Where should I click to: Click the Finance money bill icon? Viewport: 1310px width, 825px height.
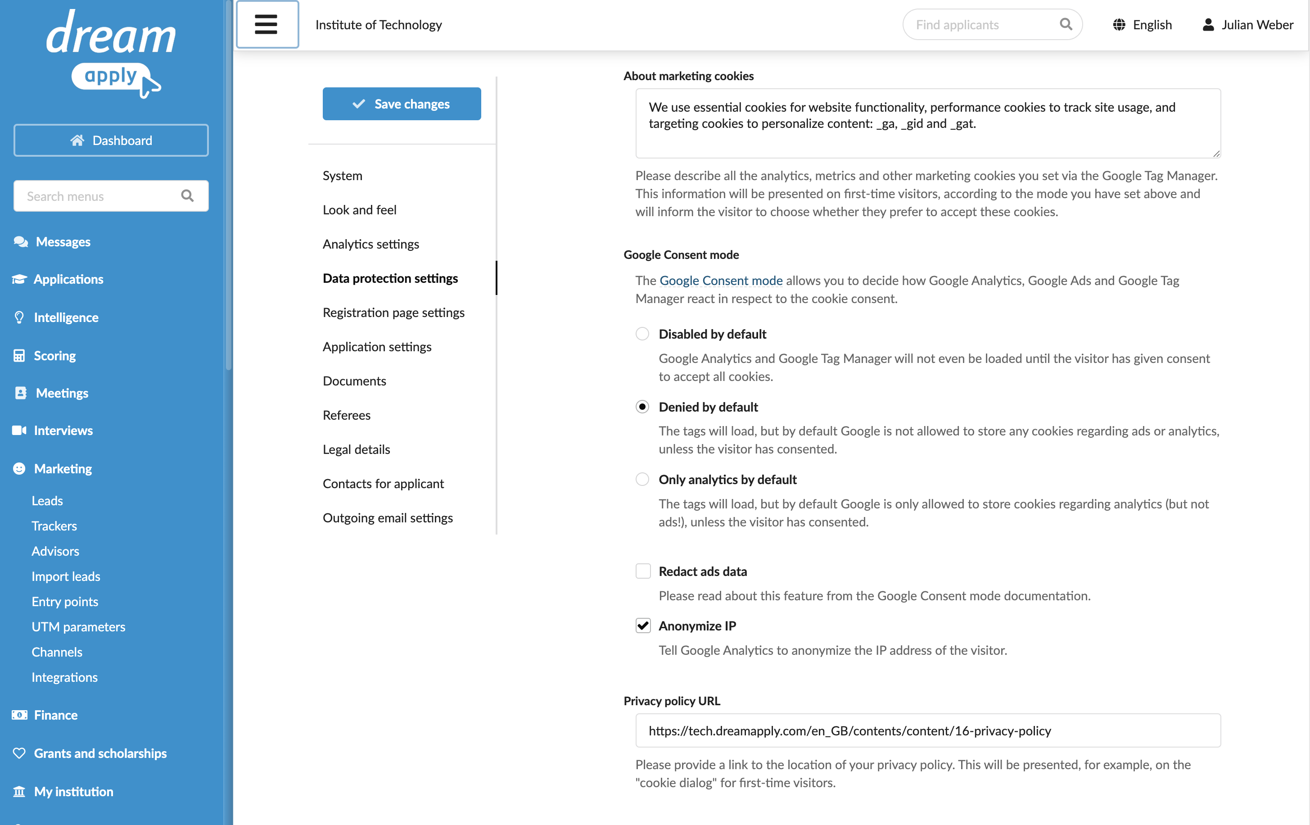tap(20, 715)
